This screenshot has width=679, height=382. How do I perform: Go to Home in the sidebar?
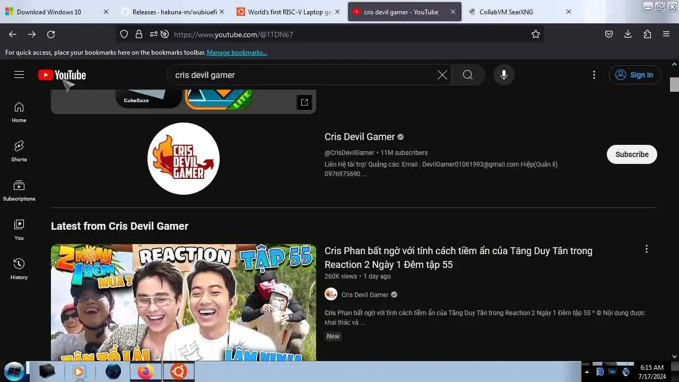pos(19,112)
